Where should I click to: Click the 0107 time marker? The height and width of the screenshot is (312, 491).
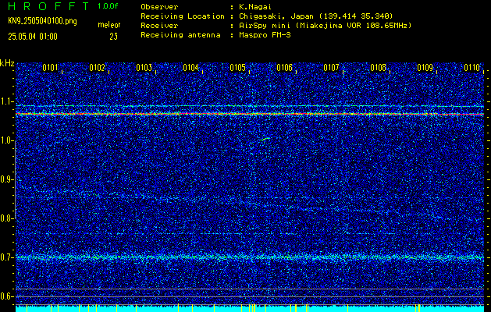point(331,68)
